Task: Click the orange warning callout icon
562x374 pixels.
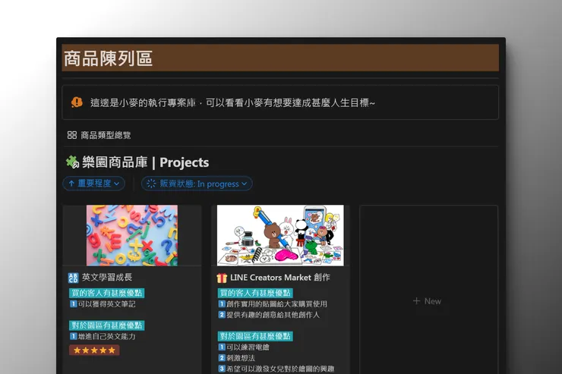Action: click(x=77, y=102)
